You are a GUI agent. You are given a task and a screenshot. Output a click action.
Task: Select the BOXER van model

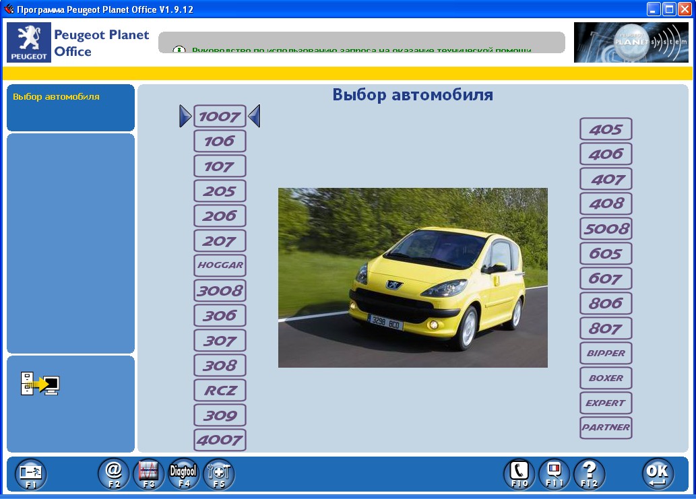[606, 378]
